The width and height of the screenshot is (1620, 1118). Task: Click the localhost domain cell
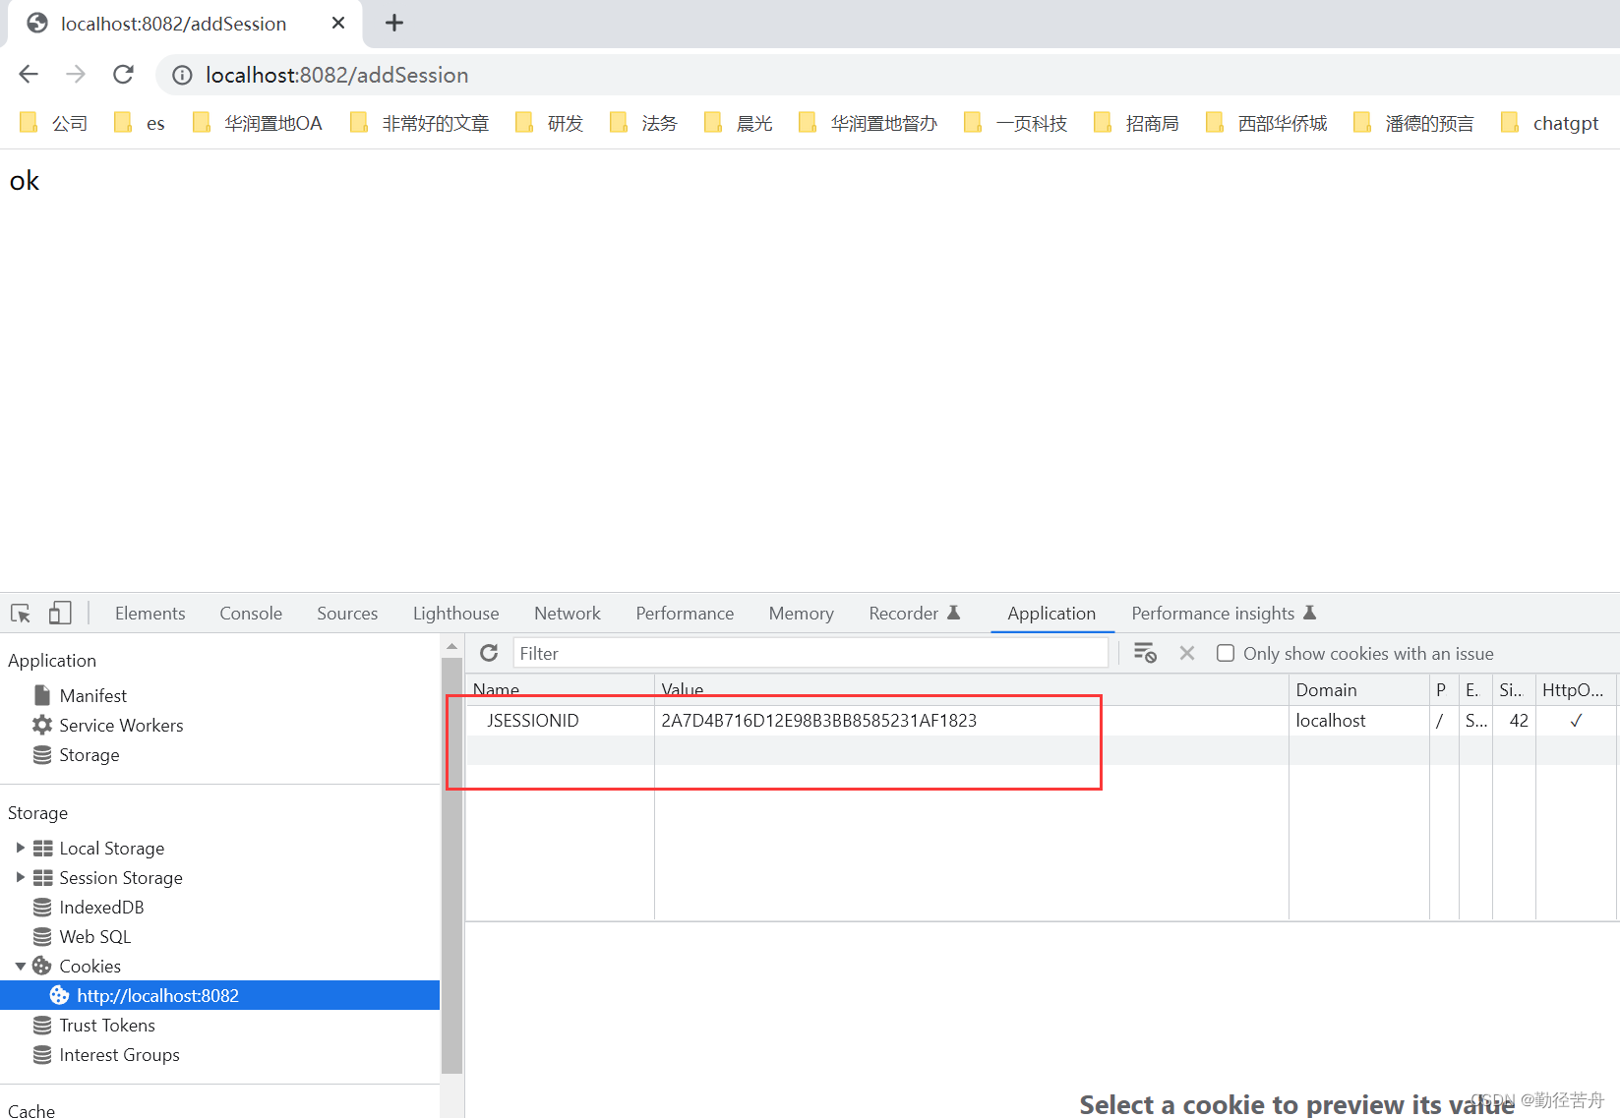1330,720
